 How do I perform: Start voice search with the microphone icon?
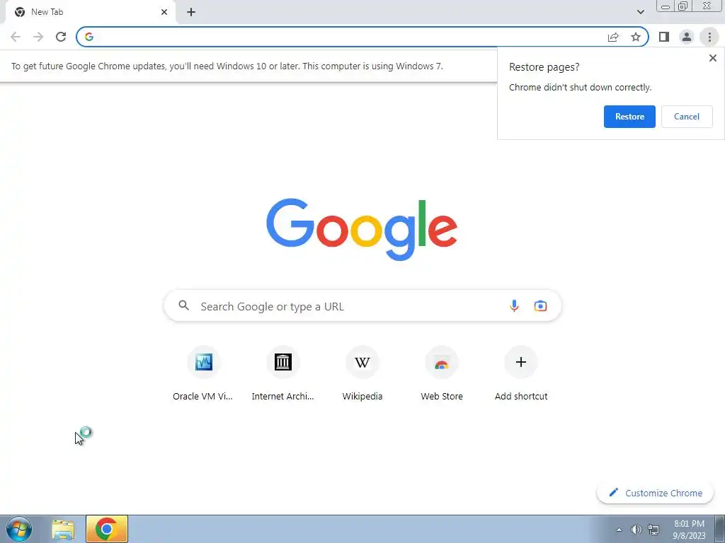click(x=514, y=305)
